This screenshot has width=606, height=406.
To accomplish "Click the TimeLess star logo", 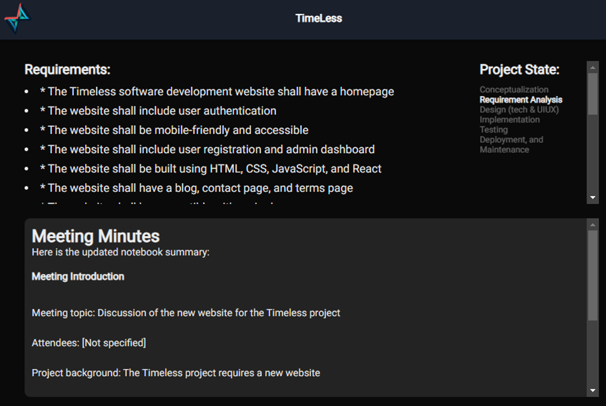I will (17, 19).
